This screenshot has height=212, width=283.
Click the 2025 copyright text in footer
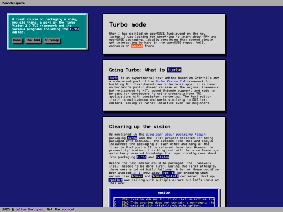tap(8, 209)
